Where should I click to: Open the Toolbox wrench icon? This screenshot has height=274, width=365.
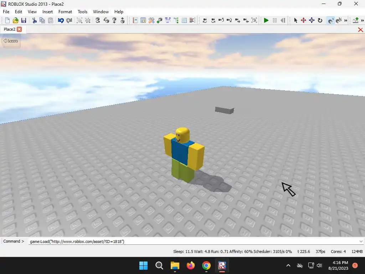pyautogui.click(x=151, y=20)
